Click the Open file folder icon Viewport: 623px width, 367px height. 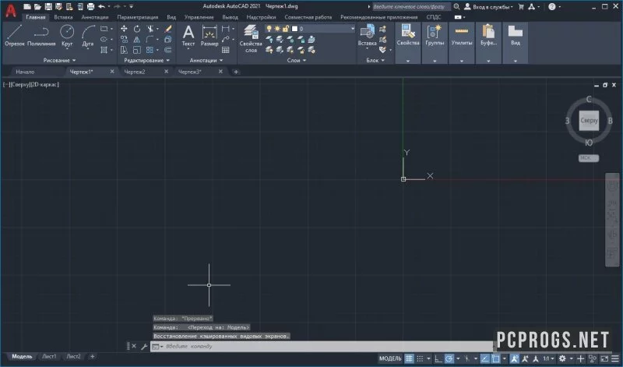(37, 6)
